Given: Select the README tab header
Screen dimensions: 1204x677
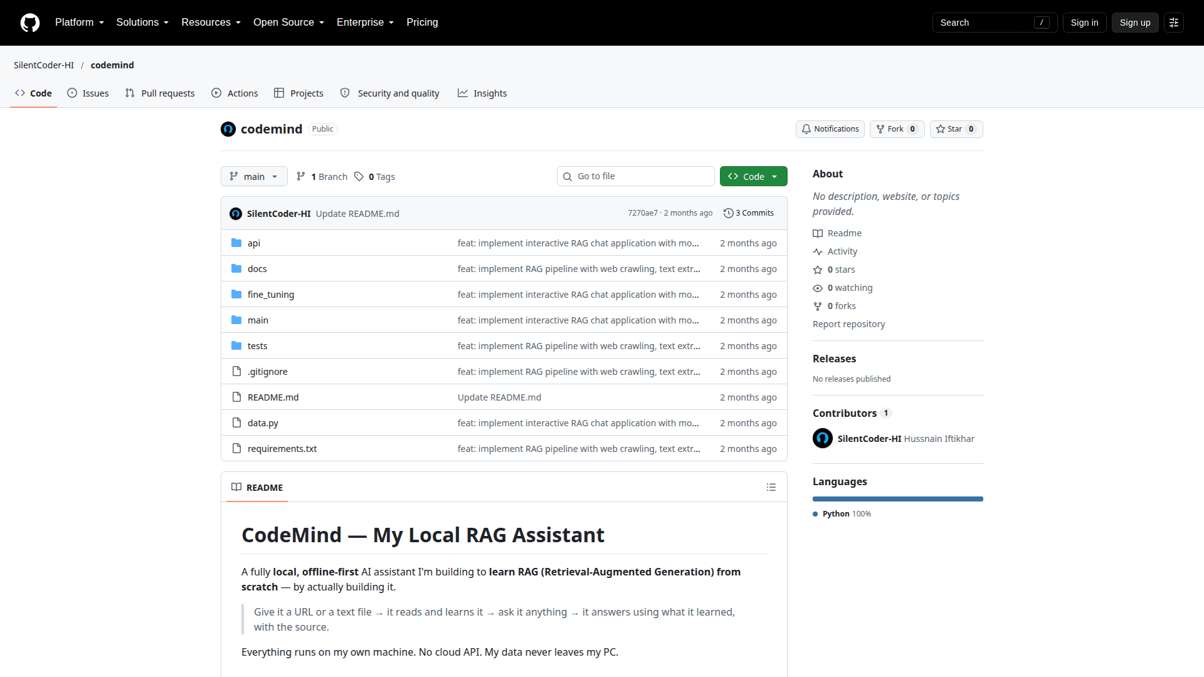Looking at the screenshot, I should pos(257,487).
